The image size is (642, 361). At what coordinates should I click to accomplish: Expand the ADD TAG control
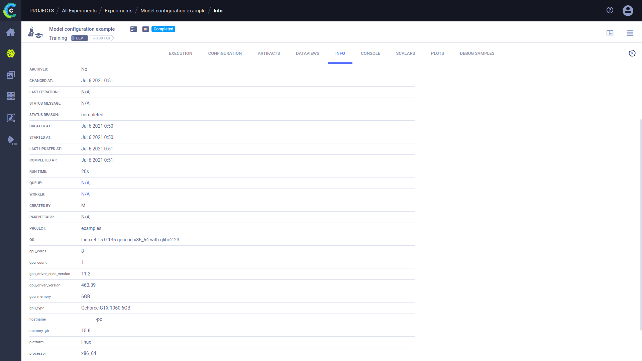(x=101, y=38)
